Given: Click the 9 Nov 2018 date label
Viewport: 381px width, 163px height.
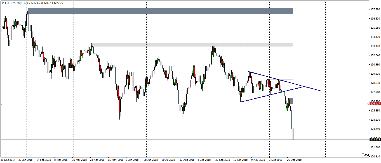Looking at the screenshot, I should 258,160.
